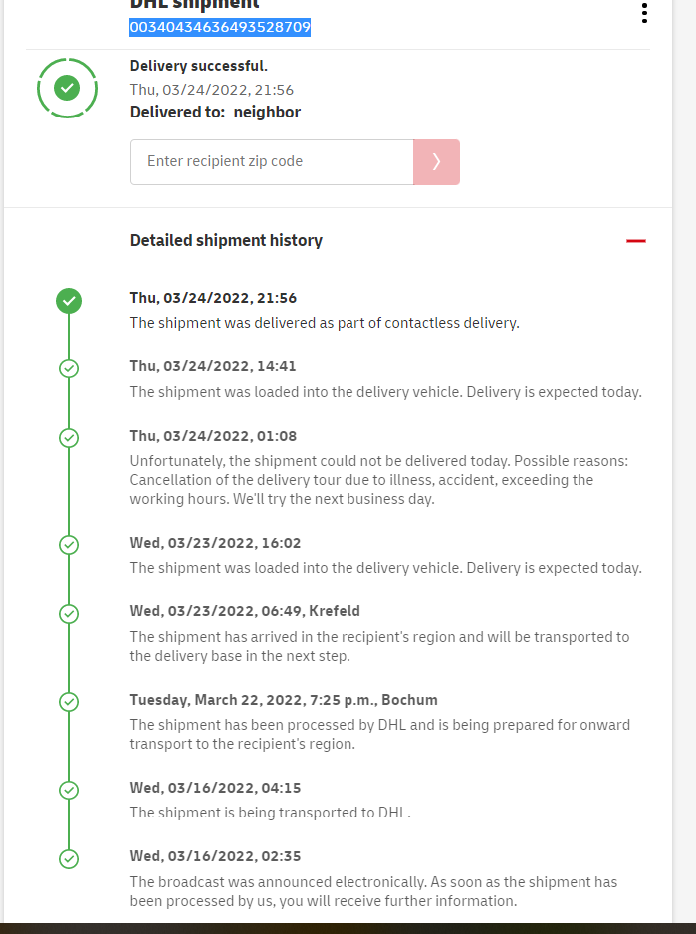Click the Enter recipient zip code field

tap(272, 162)
